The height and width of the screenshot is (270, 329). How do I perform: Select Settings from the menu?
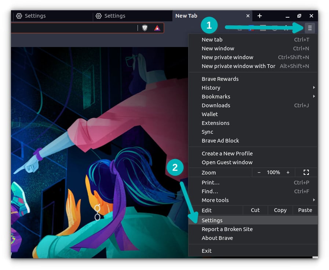coord(212,220)
